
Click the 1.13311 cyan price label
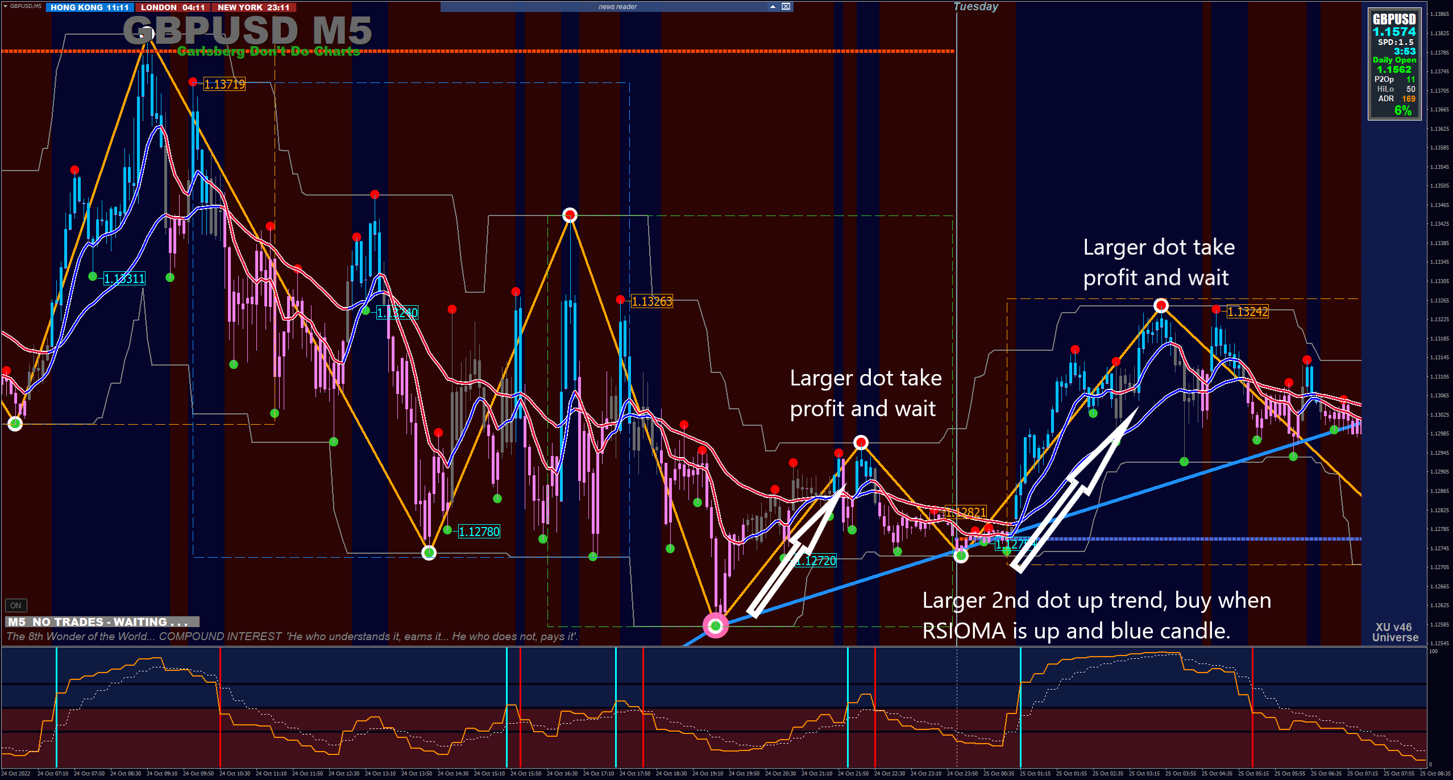coord(124,279)
